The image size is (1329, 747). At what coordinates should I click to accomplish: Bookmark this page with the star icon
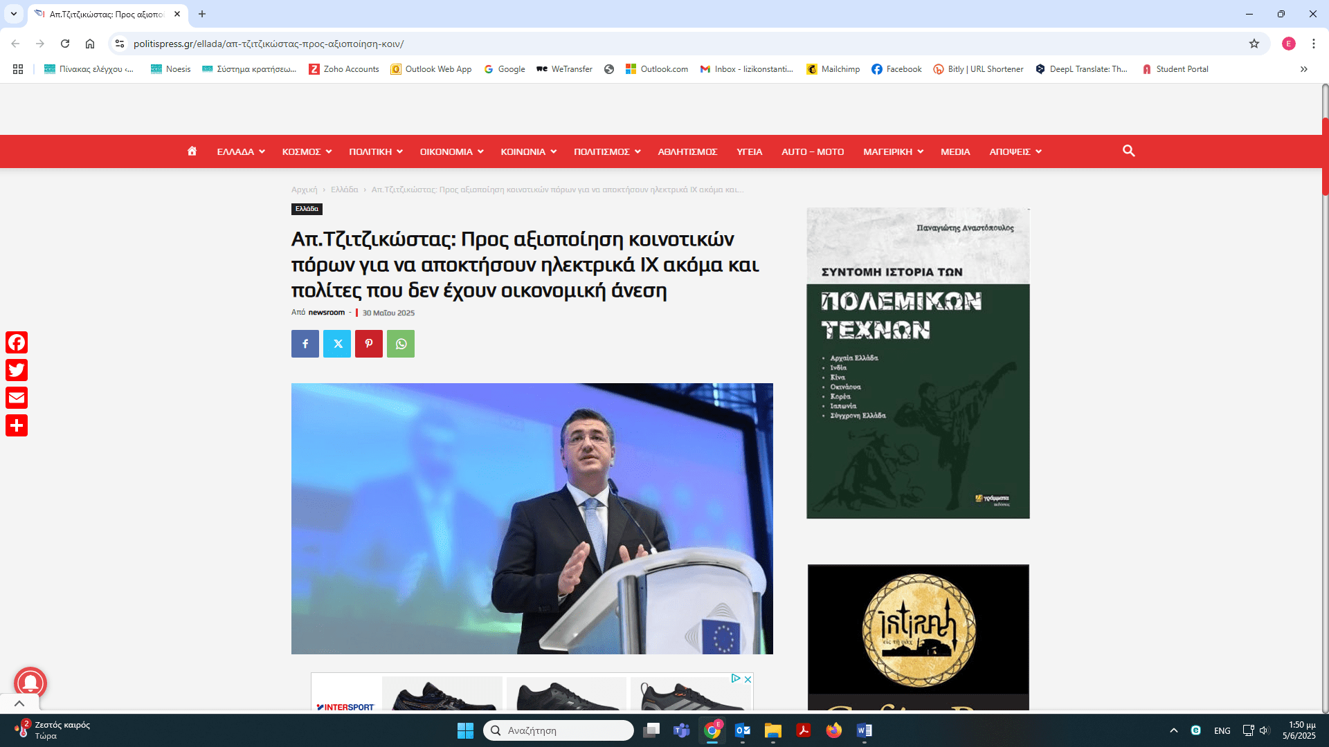click(1254, 44)
